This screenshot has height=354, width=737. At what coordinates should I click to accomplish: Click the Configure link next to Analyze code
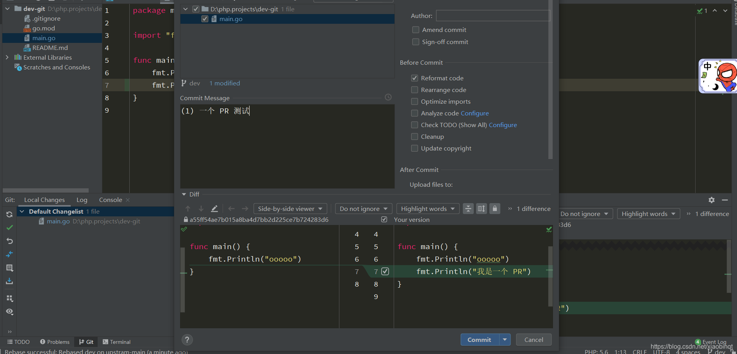(475, 113)
